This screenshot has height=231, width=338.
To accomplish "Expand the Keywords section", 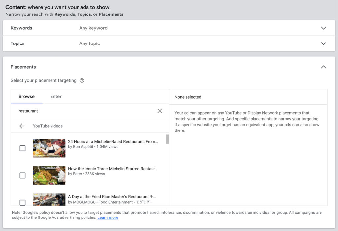I will [x=323, y=28].
